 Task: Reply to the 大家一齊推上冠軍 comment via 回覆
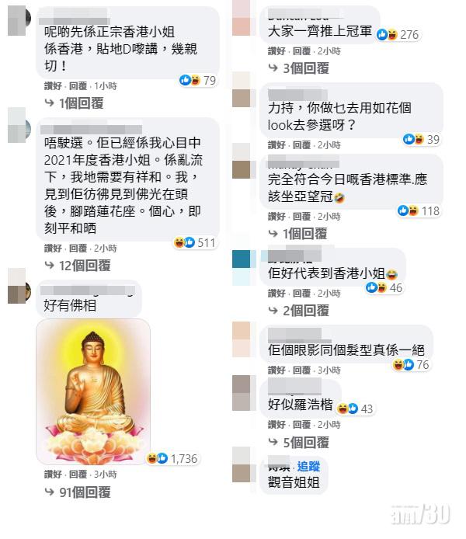(301, 51)
